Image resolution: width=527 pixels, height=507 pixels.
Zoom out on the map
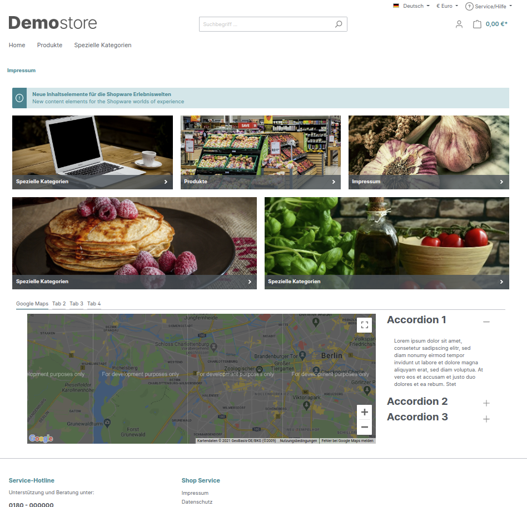tap(364, 427)
